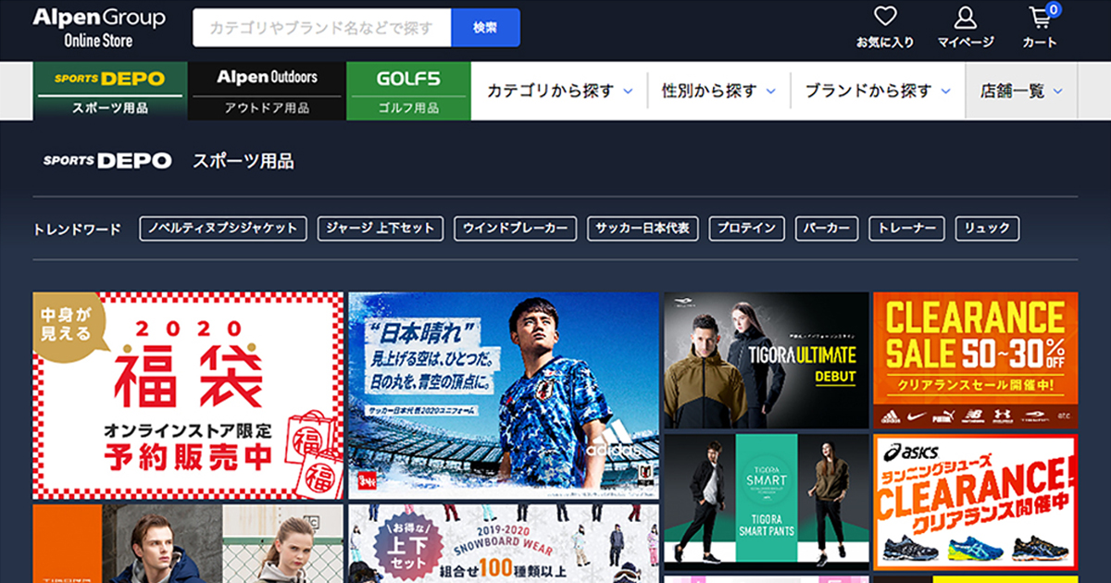Select trend word トレーナー
1111x583 pixels.
(907, 229)
